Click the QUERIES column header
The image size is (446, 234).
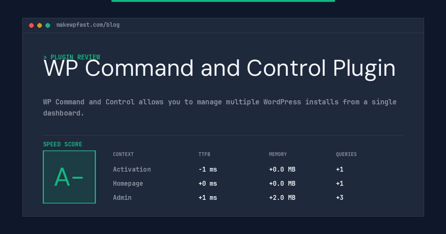(346, 155)
